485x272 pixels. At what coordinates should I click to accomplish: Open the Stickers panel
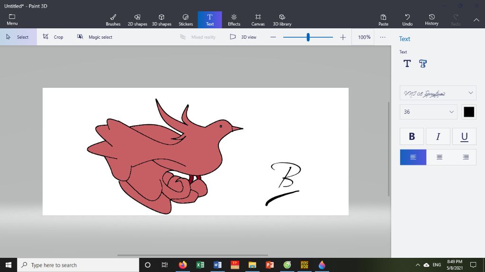[x=186, y=20]
